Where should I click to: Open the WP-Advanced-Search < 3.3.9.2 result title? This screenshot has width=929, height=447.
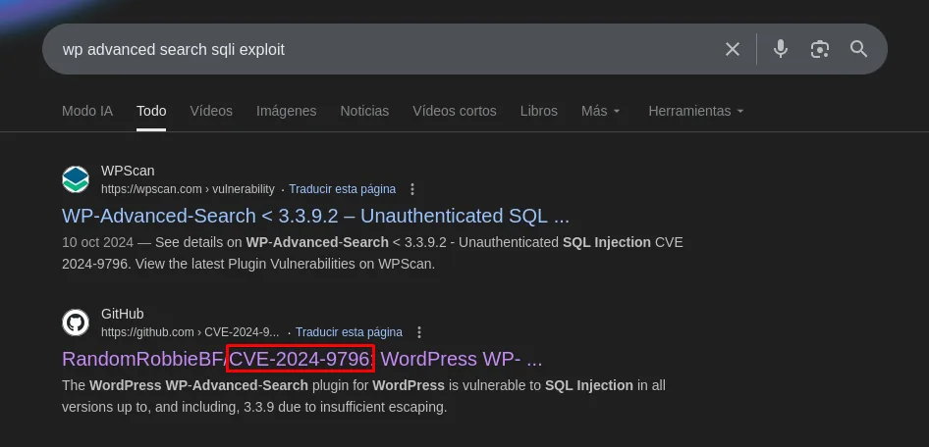coord(315,217)
